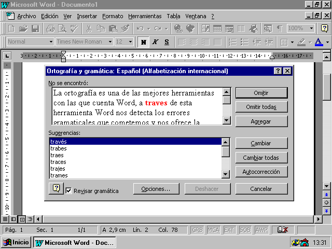Click the Insert Table icon

click(x=217, y=29)
